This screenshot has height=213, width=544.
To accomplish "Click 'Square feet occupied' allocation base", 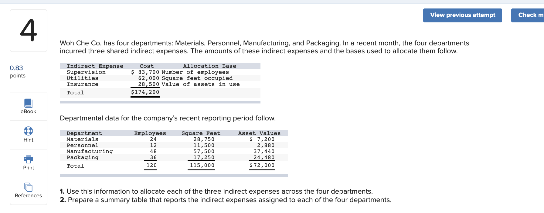I will [x=197, y=78].
